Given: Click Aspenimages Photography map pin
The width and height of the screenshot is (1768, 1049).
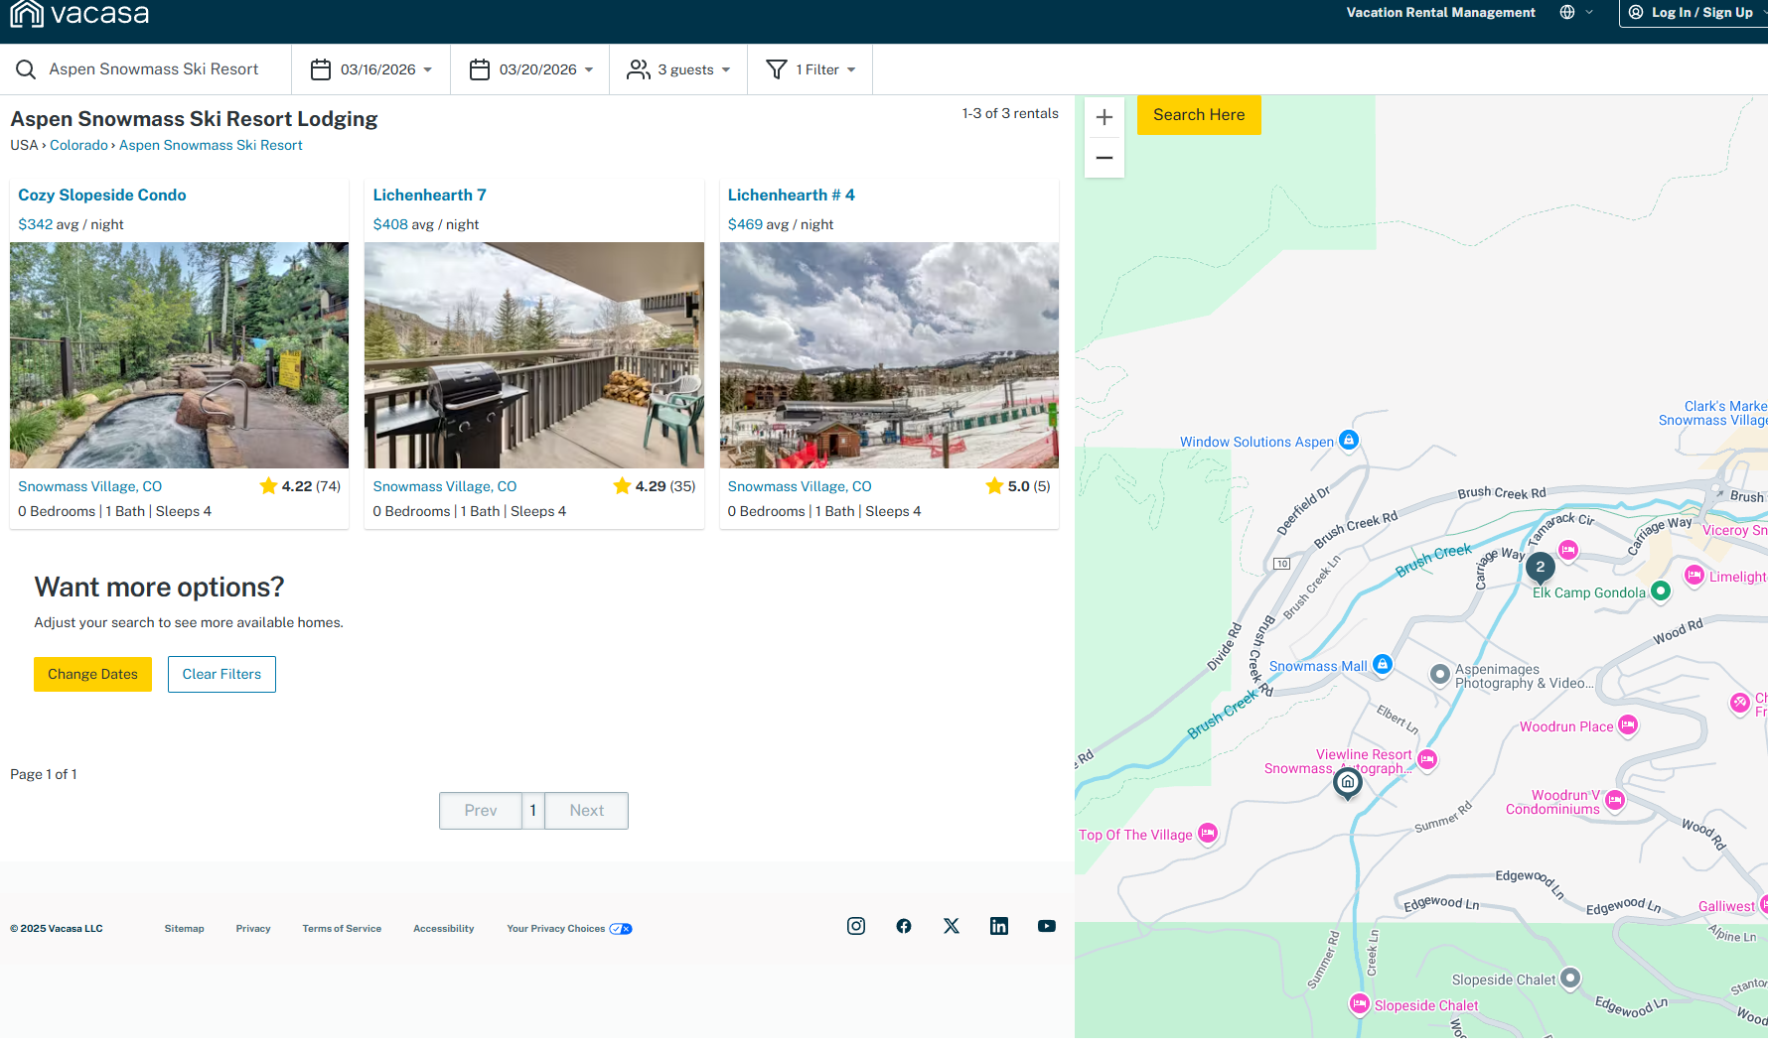Looking at the screenshot, I should tap(1440, 675).
